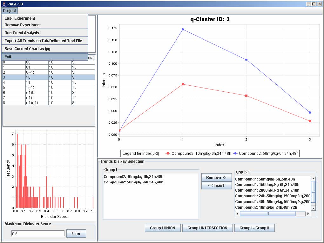
Task: Click the Java icon in title bar
Action: pos(4,4)
